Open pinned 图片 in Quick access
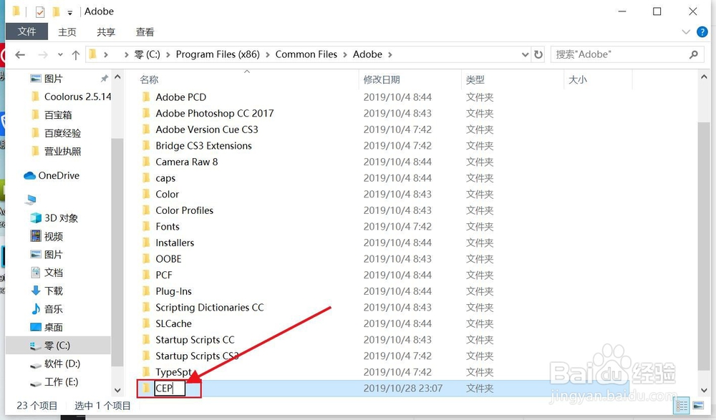Image resolution: width=716 pixels, height=420 pixels. tap(54, 79)
